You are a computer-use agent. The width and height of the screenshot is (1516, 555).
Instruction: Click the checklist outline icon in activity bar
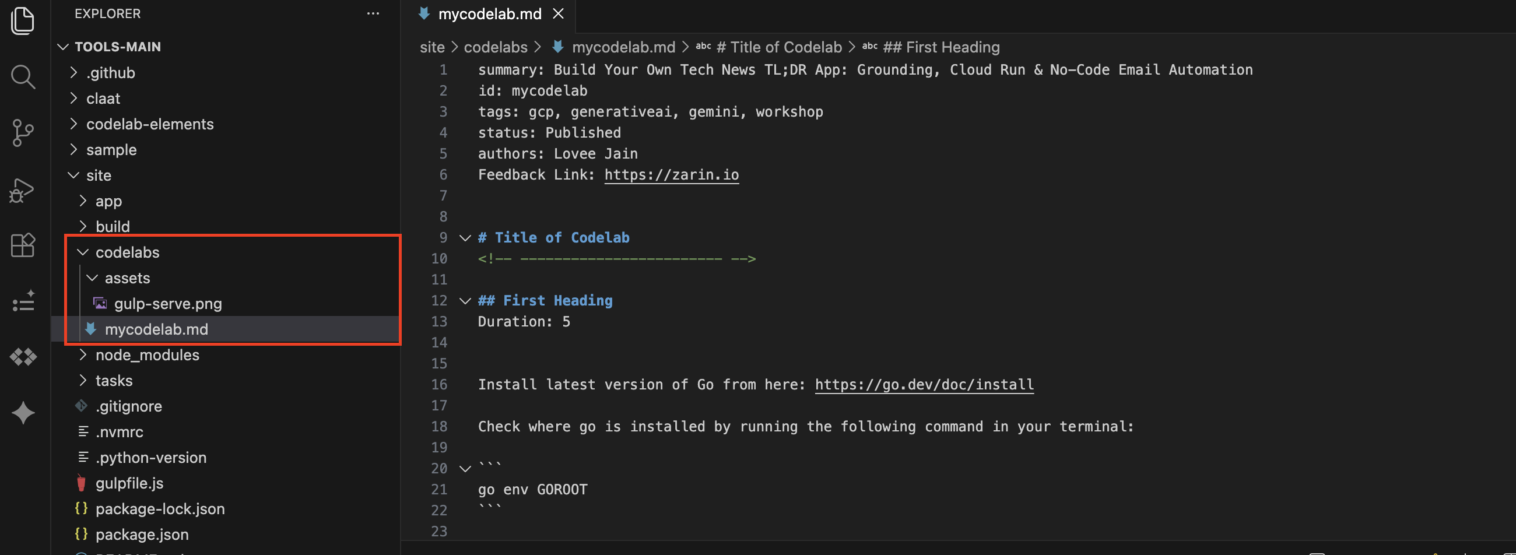[x=22, y=301]
